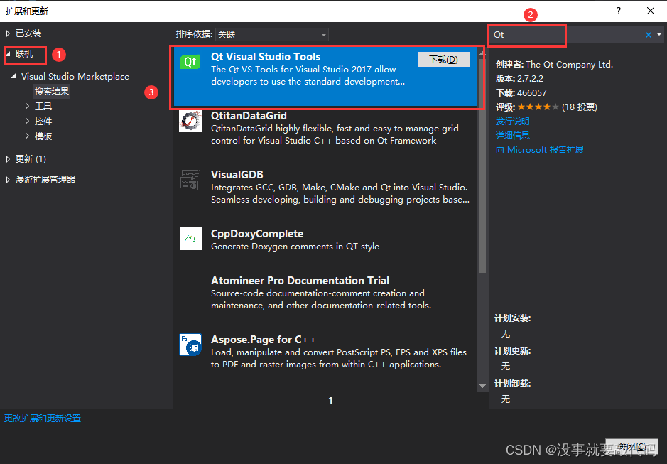The height and width of the screenshot is (464, 667).
Task: Click the Qt Visual Studio Tools logo icon
Action: 190,62
